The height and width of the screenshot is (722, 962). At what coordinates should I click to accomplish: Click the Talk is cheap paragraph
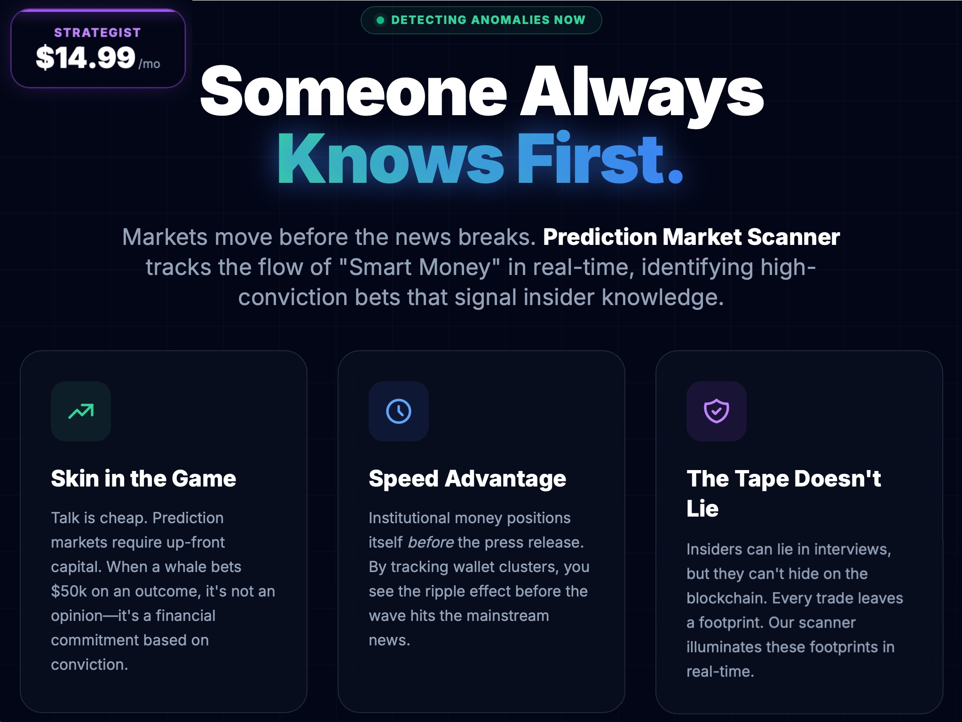pos(163,591)
